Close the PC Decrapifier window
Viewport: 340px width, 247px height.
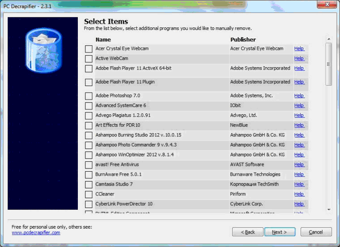[327, 4]
